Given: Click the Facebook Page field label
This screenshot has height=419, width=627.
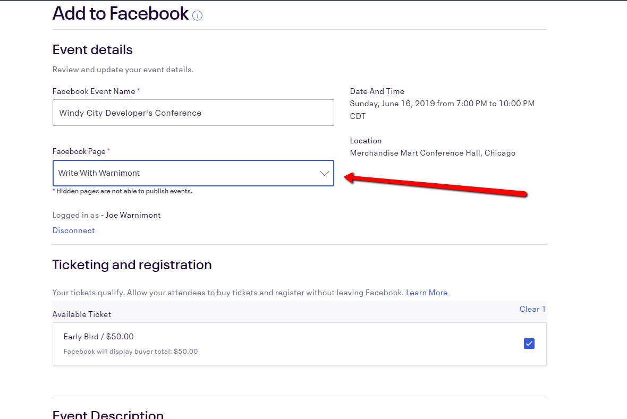Looking at the screenshot, I should pos(79,151).
